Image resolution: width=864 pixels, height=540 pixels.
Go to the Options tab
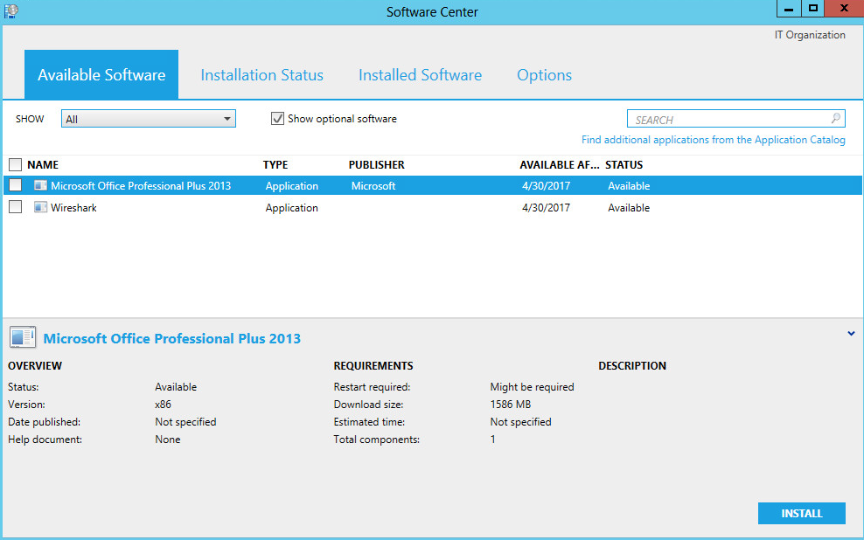545,75
